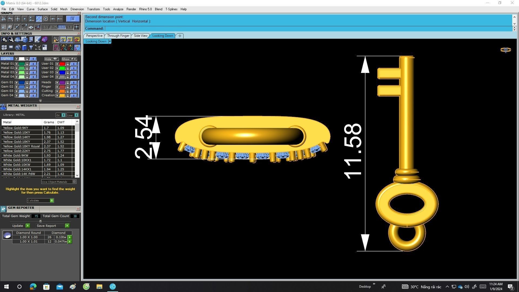Click the Metal 01 green color swatch
The image size is (519, 292).
22,64
